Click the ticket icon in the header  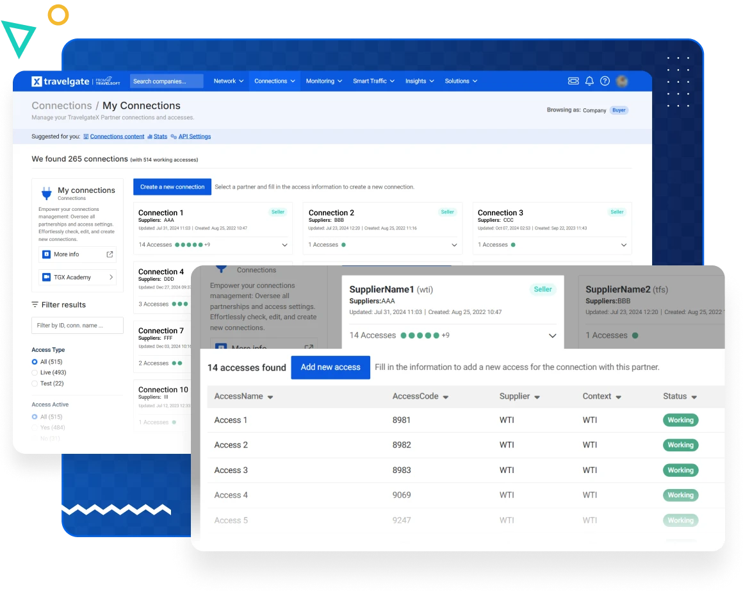click(x=573, y=81)
